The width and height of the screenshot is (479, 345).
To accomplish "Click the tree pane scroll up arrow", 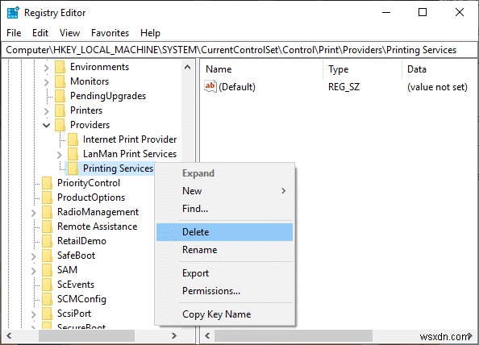I will (x=188, y=67).
